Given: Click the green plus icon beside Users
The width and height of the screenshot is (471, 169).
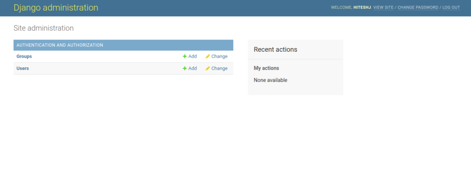Looking at the screenshot, I should click(x=185, y=69).
